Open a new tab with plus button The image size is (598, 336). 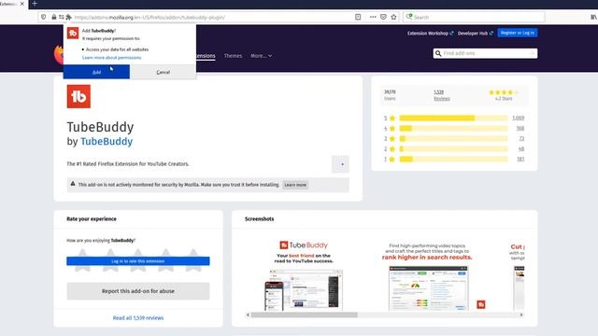point(35,4)
